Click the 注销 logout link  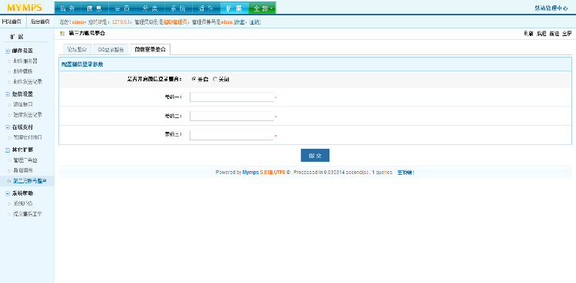pyautogui.click(x=255, y=22)
